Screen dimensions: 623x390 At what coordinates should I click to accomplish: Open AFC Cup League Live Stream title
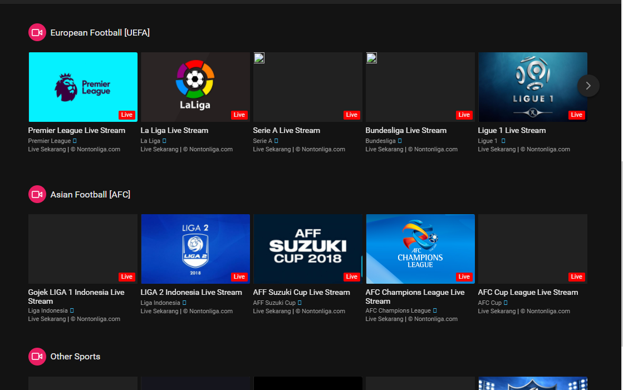(x=528, y=292)
